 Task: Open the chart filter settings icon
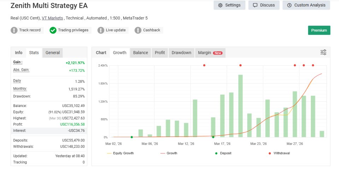click(323, 52)
